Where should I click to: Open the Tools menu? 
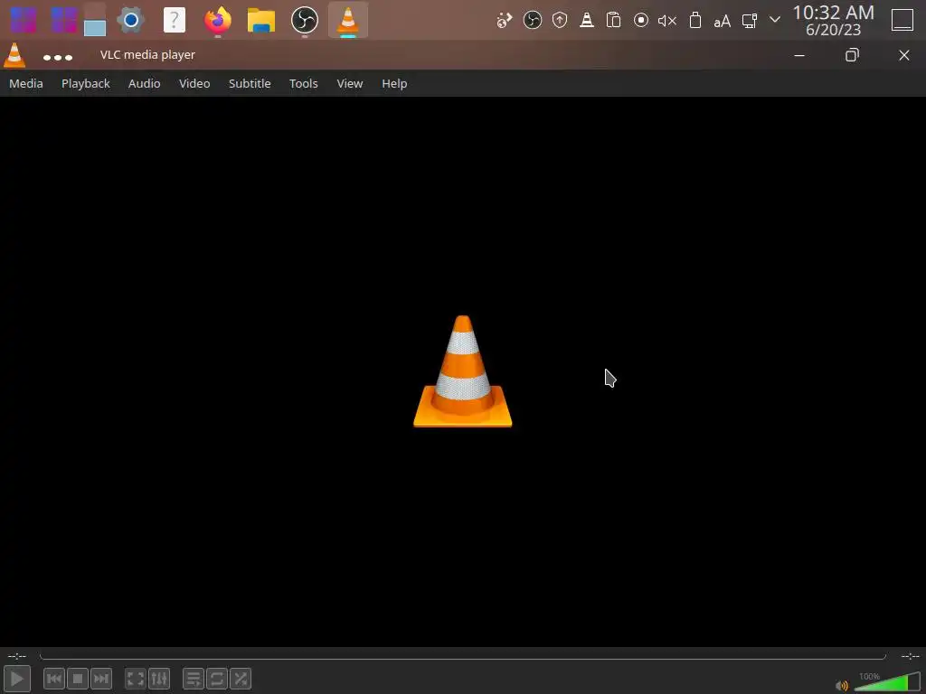pyautogui.click(x=304, y=83)
